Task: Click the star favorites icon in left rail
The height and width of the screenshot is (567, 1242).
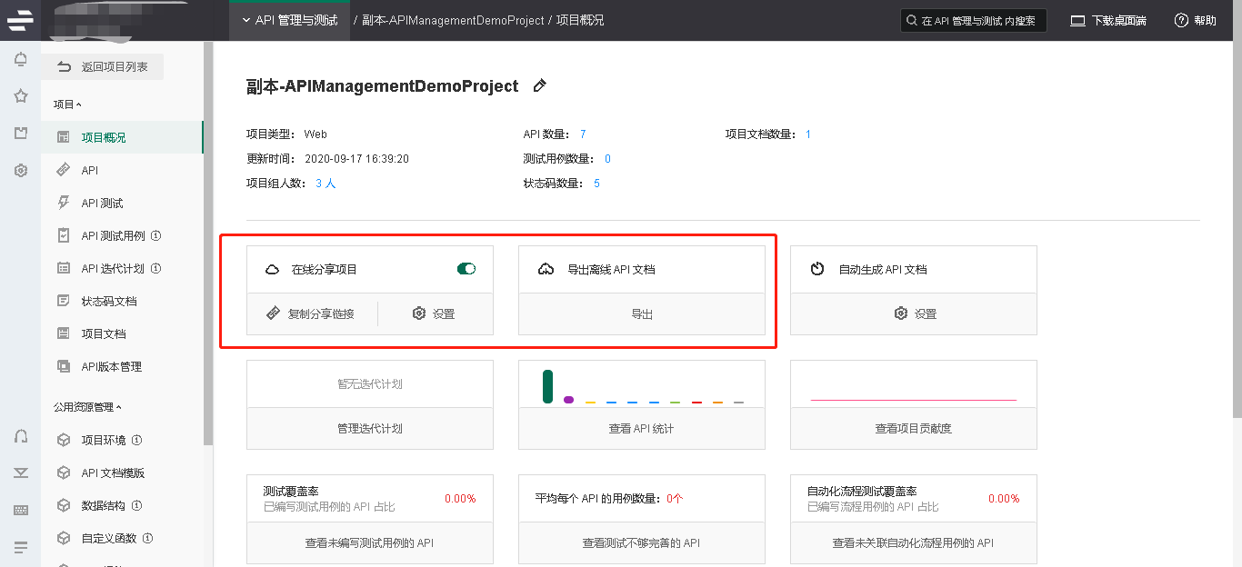Action: 21,96
